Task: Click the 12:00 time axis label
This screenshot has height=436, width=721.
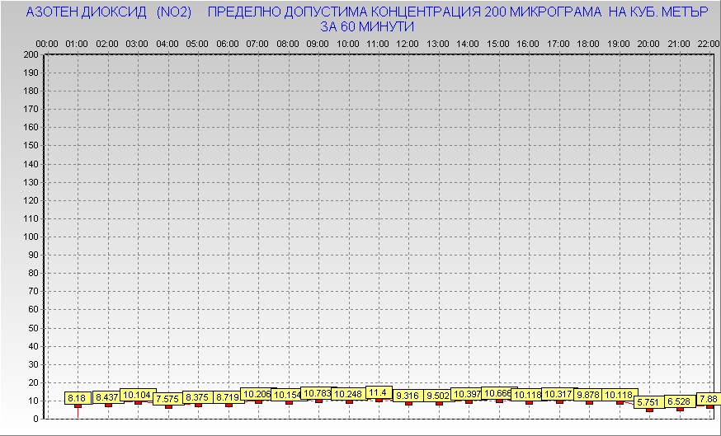Action: pyautogui.click(x=408, y=43)
